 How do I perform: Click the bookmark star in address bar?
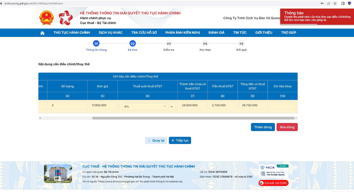point(335,4)
